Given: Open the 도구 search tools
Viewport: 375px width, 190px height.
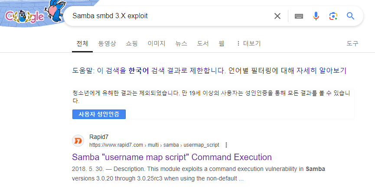Looking at the screenshot, I should 352,43.
